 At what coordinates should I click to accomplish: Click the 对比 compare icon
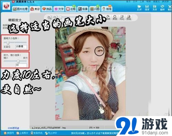122,18
